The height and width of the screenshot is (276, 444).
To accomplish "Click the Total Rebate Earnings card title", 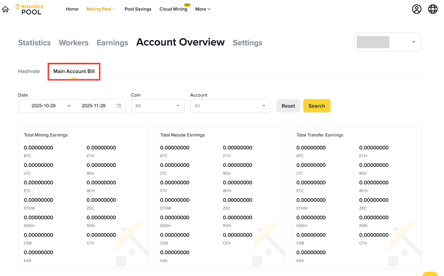I will (x=182, y=135).
